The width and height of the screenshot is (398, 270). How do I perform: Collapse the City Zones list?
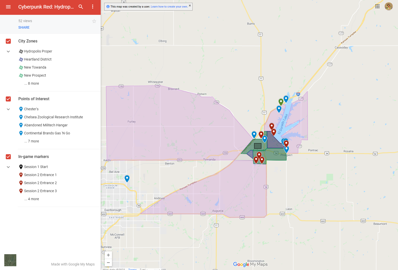(8, 51)
